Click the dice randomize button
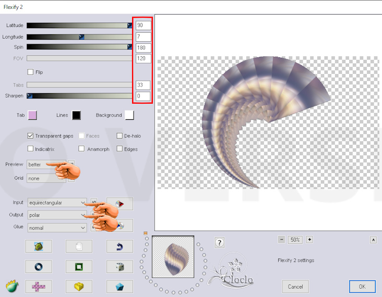The image size is (382, 297). coord(120,267)
